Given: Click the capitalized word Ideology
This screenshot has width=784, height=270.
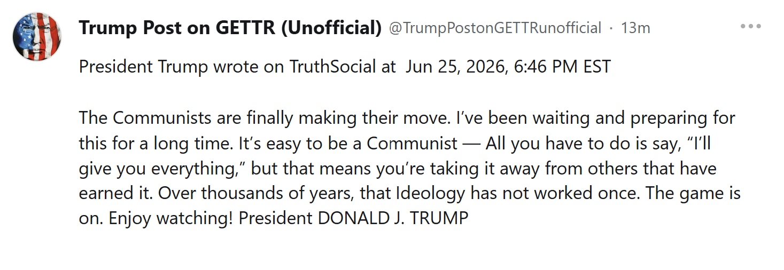Looking at the screenshot, I should [430, 193].
